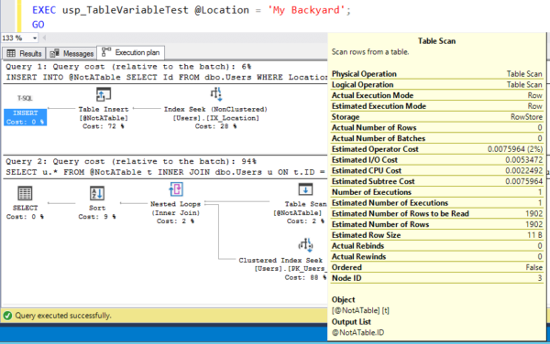Select the Clustered Index Seek operator icon
The image size is (550, 344).
[x=305, y=245]
